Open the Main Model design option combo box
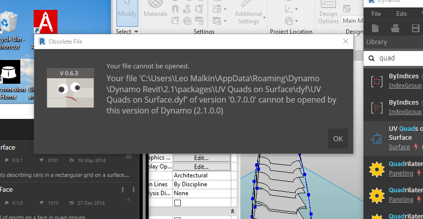This screenshot has height=219, width=423. 352,21
